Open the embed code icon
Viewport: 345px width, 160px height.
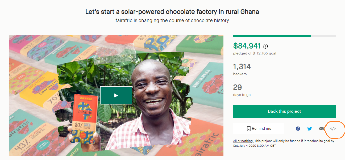[x=333, y=129]
